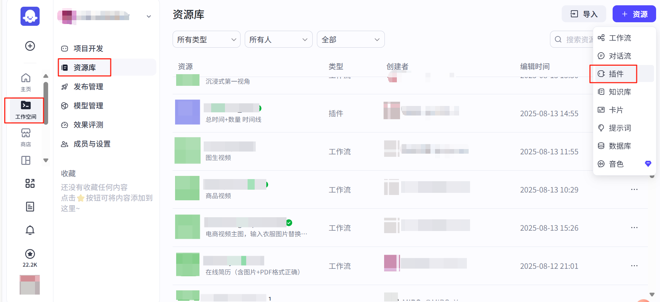
Task: Choose 插件 from resource menu
Action: [x=624, y=74]
